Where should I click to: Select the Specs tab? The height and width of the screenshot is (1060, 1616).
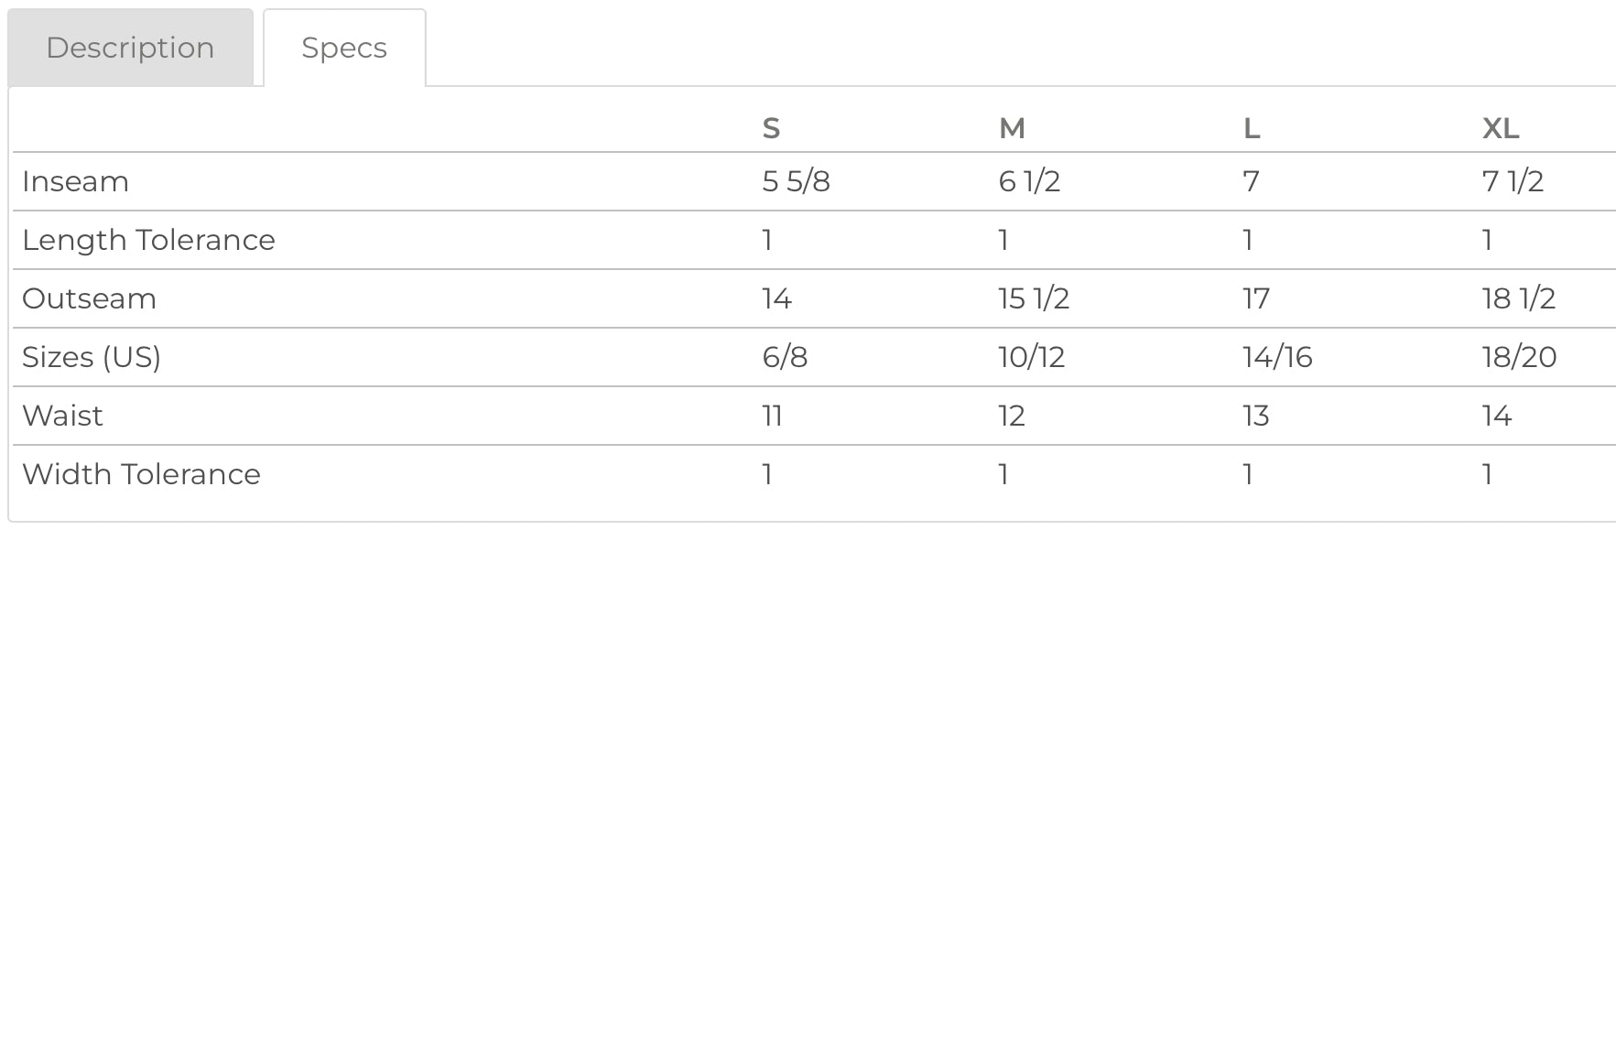[344, 48]
